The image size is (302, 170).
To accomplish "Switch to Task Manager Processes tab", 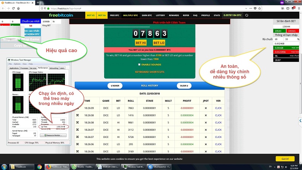I will (x=24, y=68).
